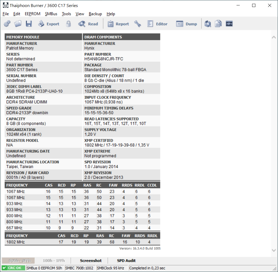Click 'Standard Monolithic 78-ball FBGA' package value
This screenshot has width=278, height=272.
[x=115, y=70]
